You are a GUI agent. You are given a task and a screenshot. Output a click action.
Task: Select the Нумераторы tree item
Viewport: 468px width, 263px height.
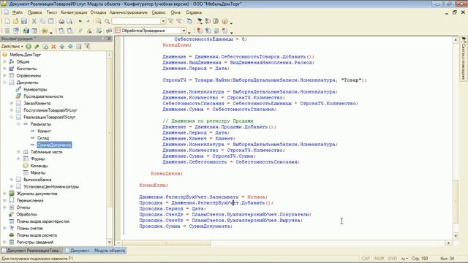point(35,89)
